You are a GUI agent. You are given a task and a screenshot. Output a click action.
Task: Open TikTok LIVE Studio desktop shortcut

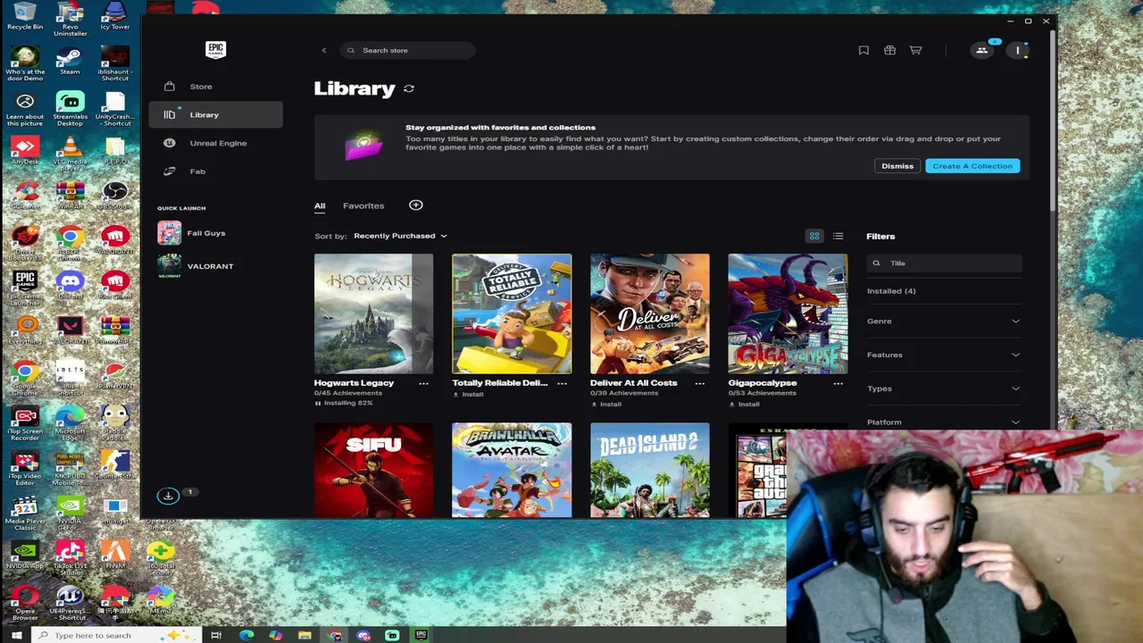point(70,557)
